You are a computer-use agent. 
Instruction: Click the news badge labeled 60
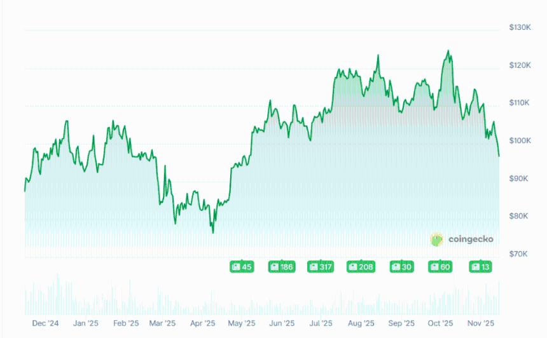[x=440, y=267]
